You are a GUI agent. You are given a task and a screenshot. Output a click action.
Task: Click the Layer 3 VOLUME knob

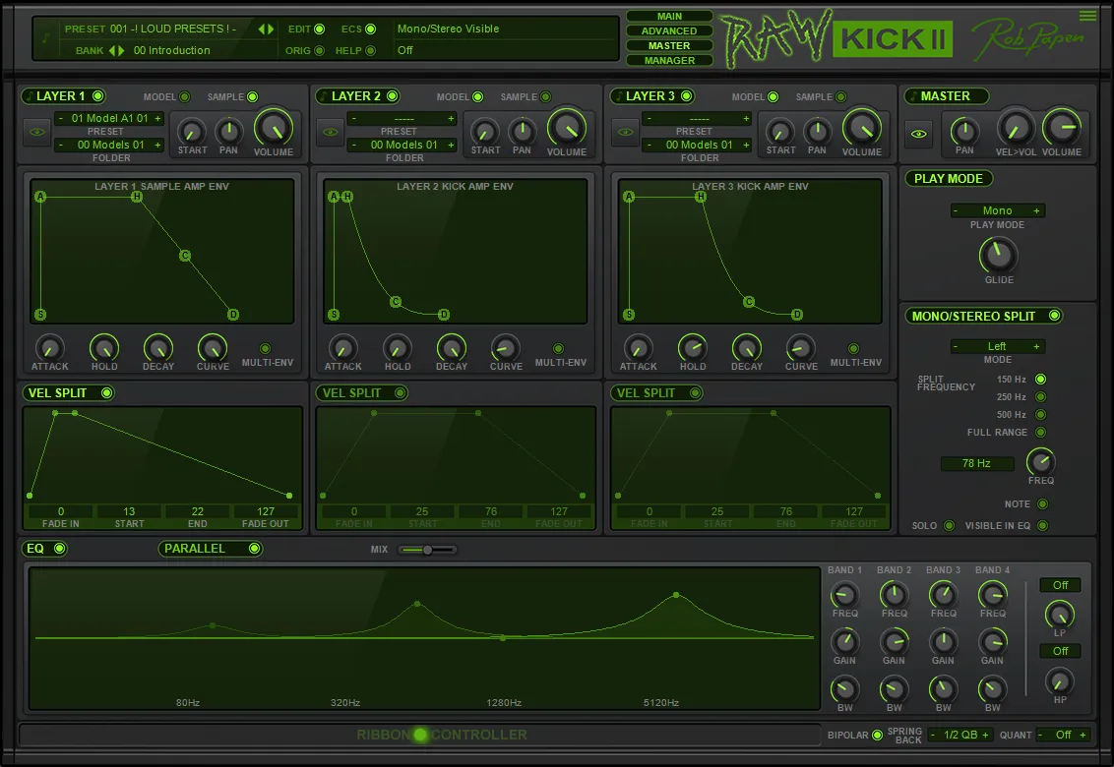pyautogui.click(x=862, y=128)
